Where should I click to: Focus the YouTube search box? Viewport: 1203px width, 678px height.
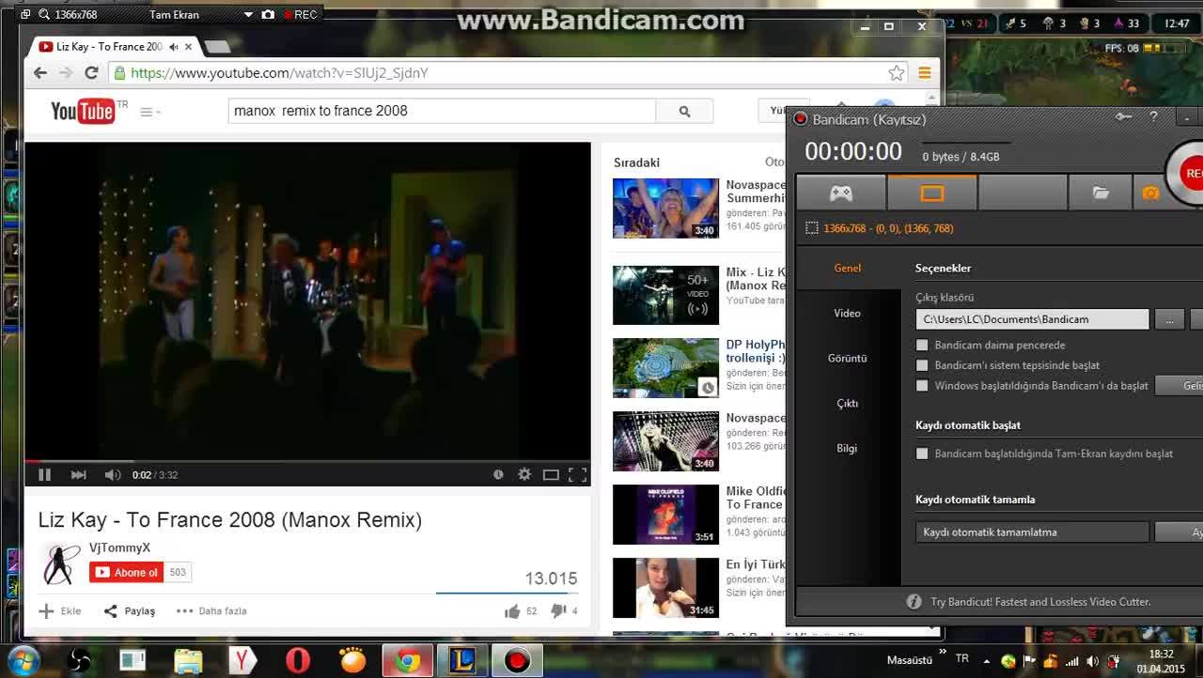coord(442,111)
